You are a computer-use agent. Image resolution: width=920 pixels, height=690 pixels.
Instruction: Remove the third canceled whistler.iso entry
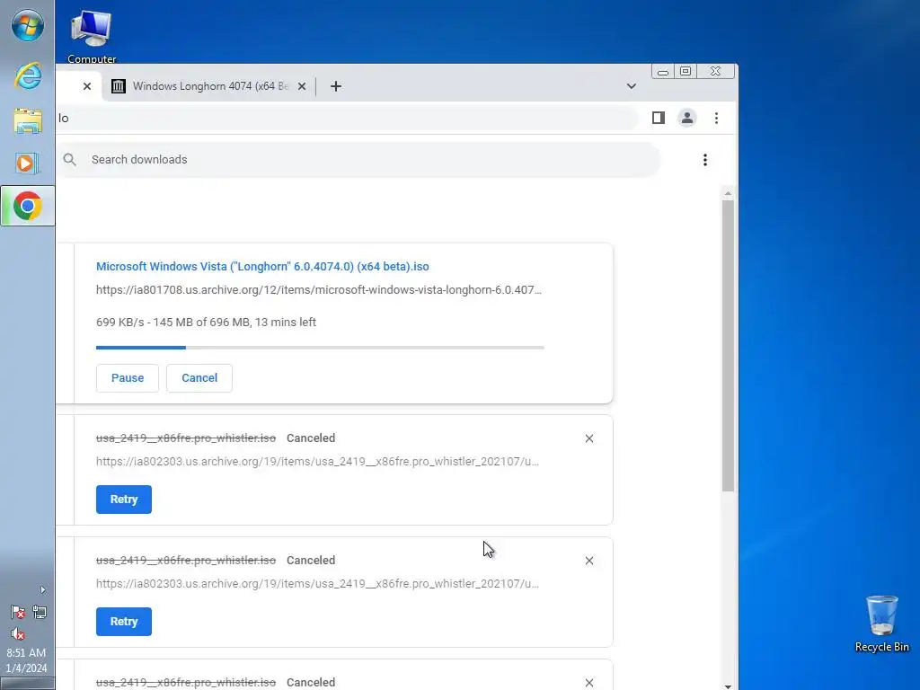click(589, 683)
